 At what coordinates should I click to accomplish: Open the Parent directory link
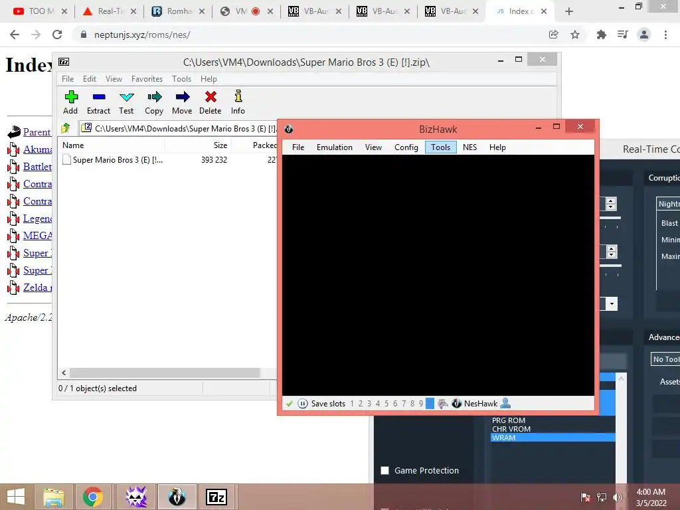tap(37, 132)
